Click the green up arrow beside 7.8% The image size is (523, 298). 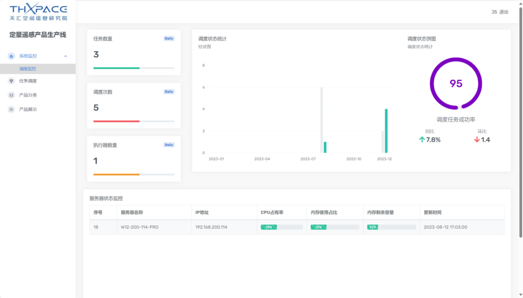(x=422, y=140)
